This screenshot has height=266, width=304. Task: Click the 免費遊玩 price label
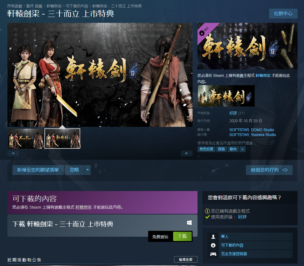click(x=160, y=237)
